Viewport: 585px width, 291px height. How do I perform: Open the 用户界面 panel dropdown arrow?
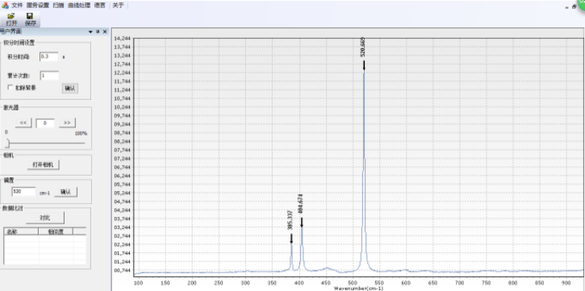coord(90,32)
